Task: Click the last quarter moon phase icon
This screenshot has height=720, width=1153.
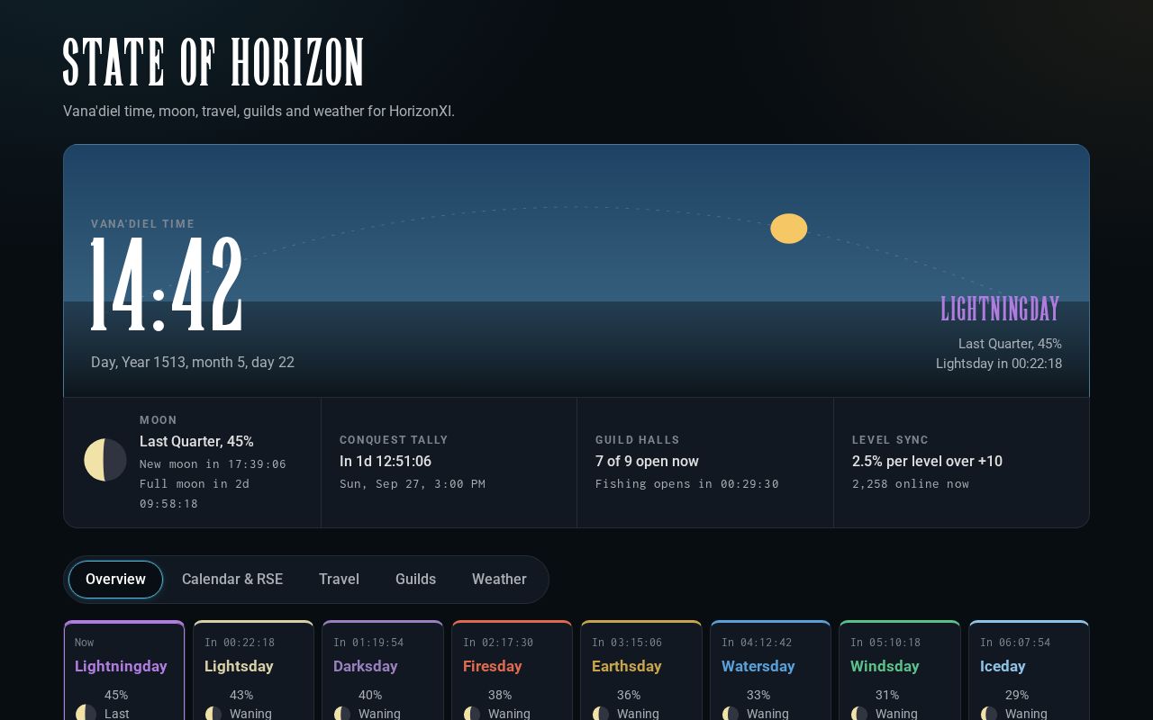Action: 105,460
